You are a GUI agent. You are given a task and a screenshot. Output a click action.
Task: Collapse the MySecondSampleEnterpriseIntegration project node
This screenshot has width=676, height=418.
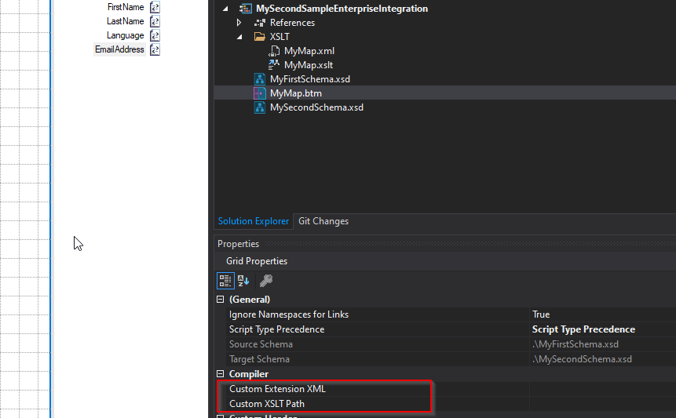pyautogui.click(x=226, y=9)
